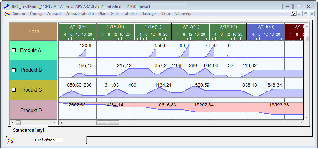The width and height of the screenshot is (318, 149).
Task: Click the 2011 year header cell
Action: coord(34,32)
